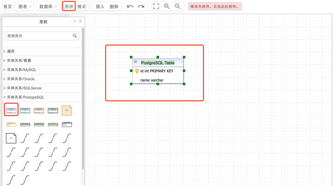This screenshot has height=186, width=333.
Task: Click the 首页 button
Action: pos(8,6)
